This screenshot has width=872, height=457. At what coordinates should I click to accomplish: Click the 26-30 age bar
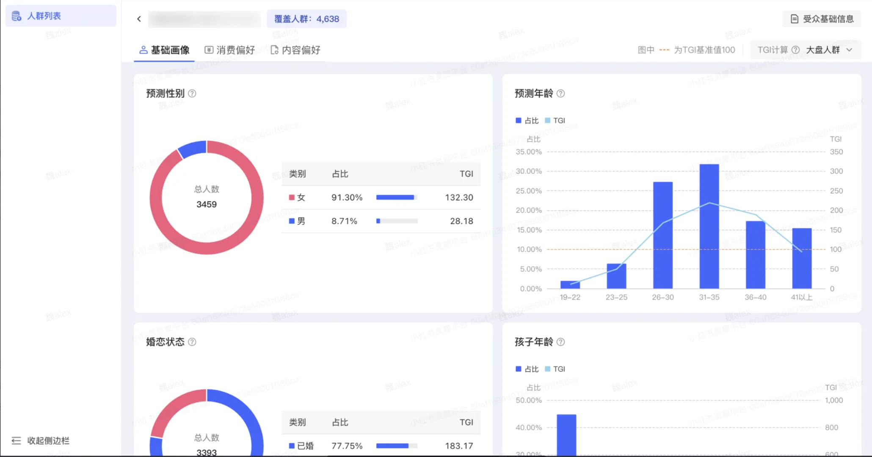pos(663,235)
